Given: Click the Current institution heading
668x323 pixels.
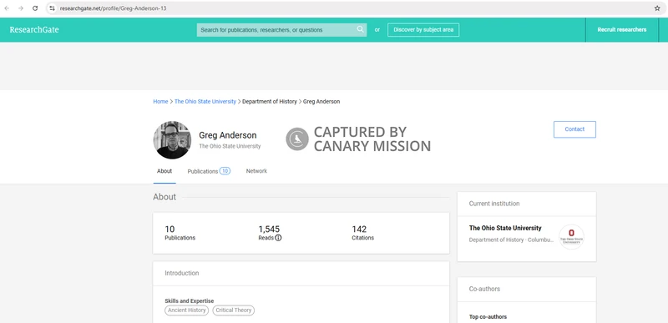Looking at the screenshot, I should click(494, 204).
